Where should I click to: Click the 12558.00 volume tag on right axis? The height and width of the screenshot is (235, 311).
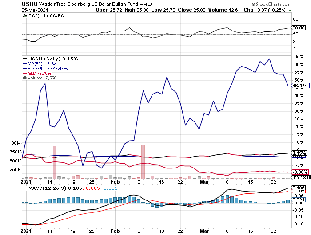[x=302, y=178]
